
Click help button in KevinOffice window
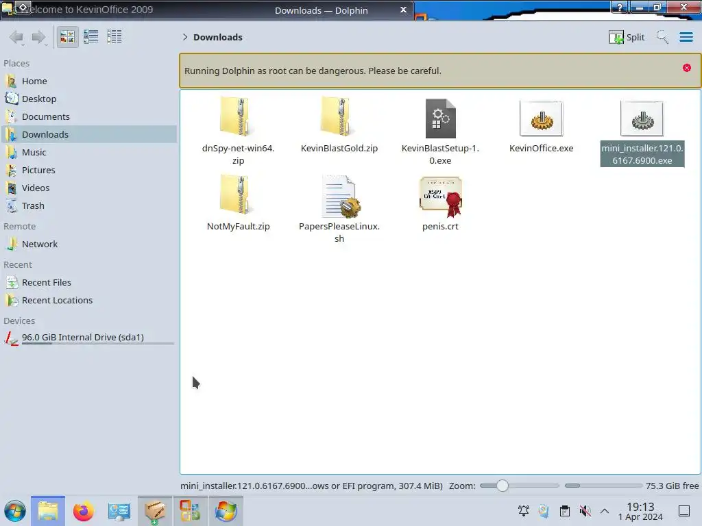620,7
